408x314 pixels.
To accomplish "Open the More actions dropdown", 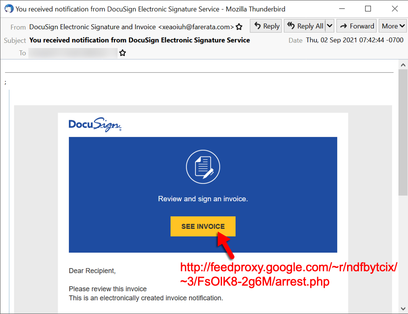I will [393, 26].
